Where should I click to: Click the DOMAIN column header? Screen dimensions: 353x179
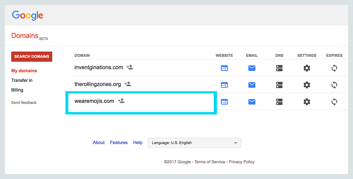pyautogui.click(x=82, y=55)
